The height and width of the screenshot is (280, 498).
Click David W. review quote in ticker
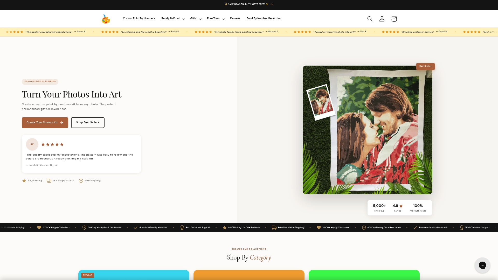[x=418, y=32]
